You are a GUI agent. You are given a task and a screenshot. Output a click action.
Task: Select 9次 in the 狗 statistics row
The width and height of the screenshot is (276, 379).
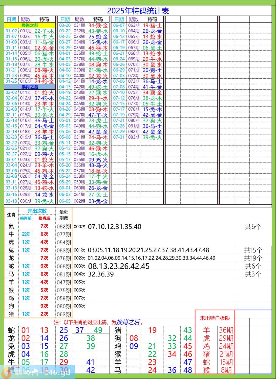[x=44, y=306]
